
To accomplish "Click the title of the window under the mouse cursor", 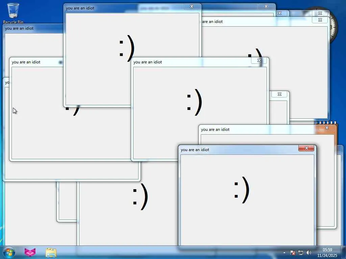I will tap(26, 62).
